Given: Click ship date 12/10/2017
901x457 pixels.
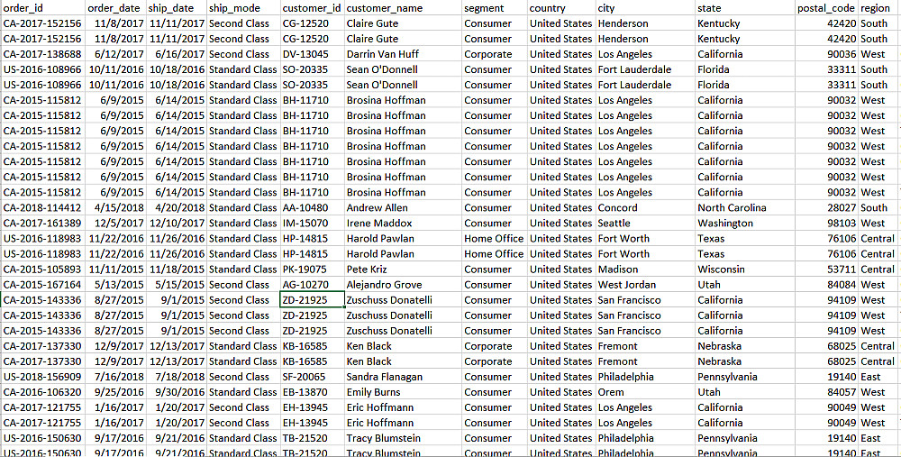Looking at the screenshot, I should tap(176, 223).
